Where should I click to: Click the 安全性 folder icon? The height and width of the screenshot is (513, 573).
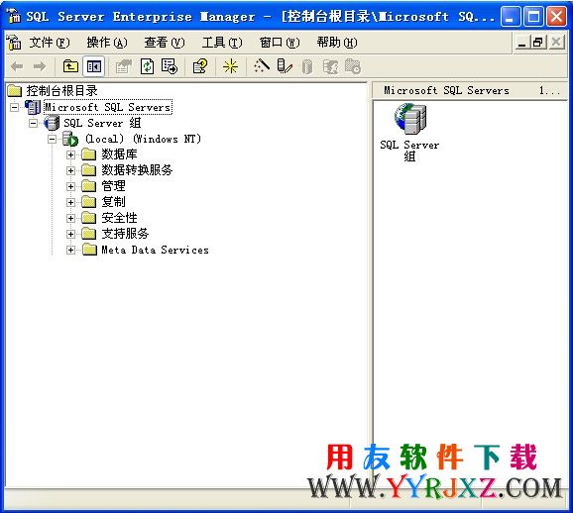[89, 218]
